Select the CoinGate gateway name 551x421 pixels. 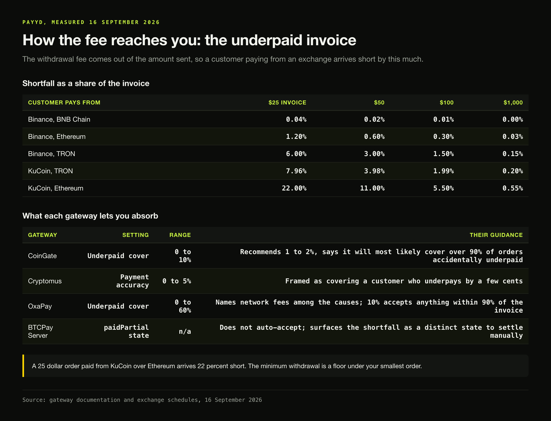pyautogui.click(x=42, y=256)
